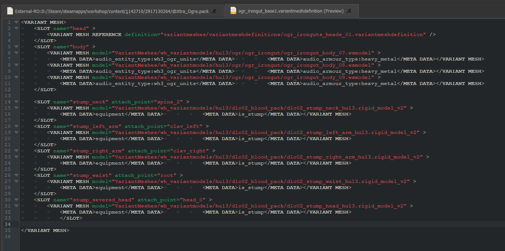Screen dimensions: 505x251
Task: Click the ogr_irongut_body_07.wsmodel model path
Action: [x=243, y=53]
